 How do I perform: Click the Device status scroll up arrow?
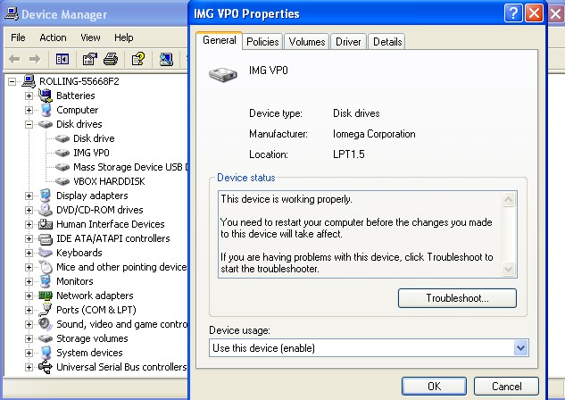pyautogui.click(x=509, y=199)
